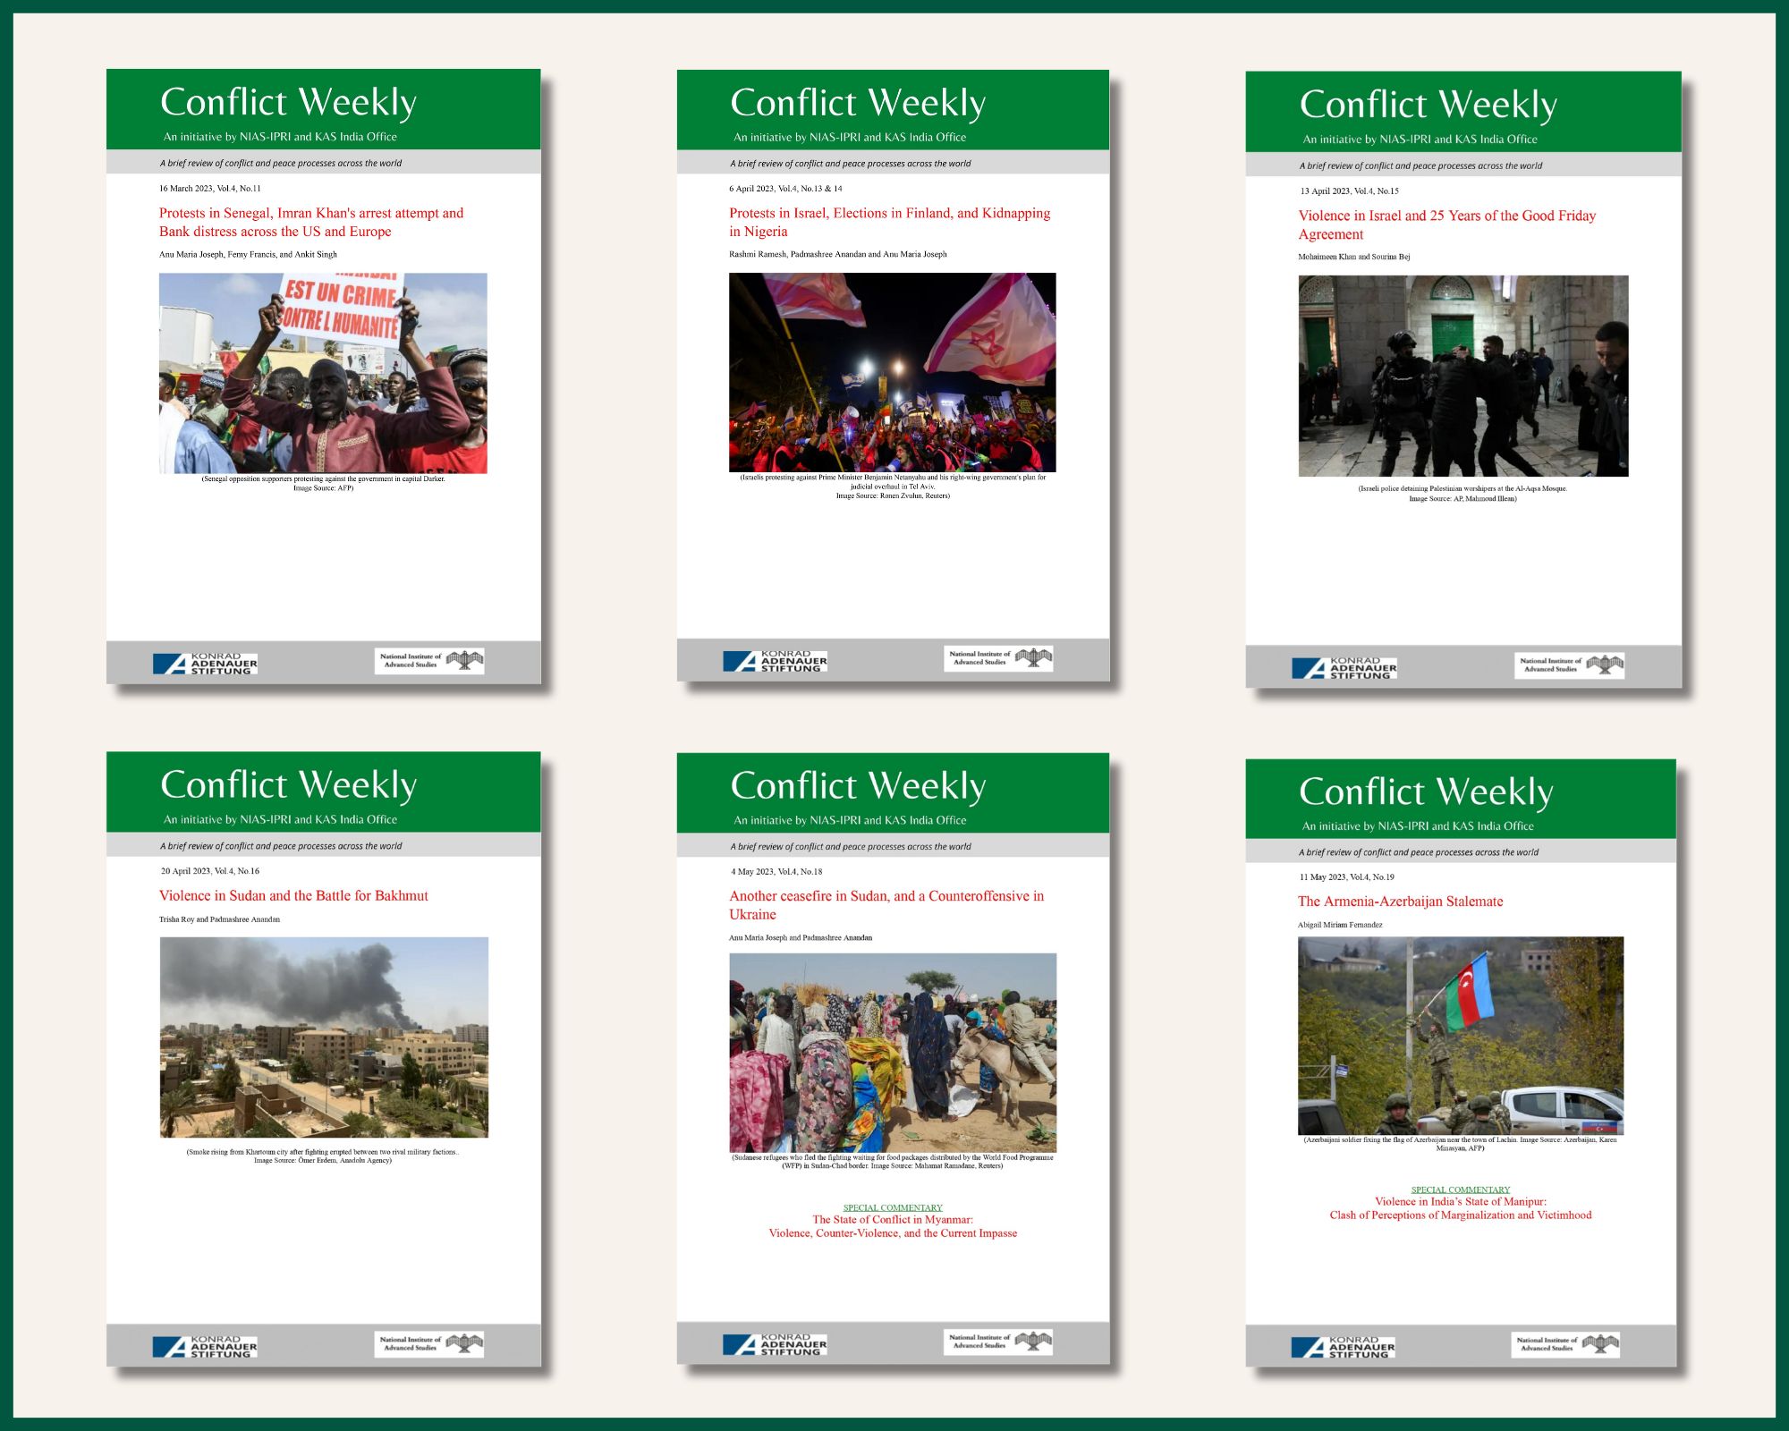1789x1431 pixels.
Task: Click National Institute of Advanced Studies logo on 6 April issue
Action: 998,658
